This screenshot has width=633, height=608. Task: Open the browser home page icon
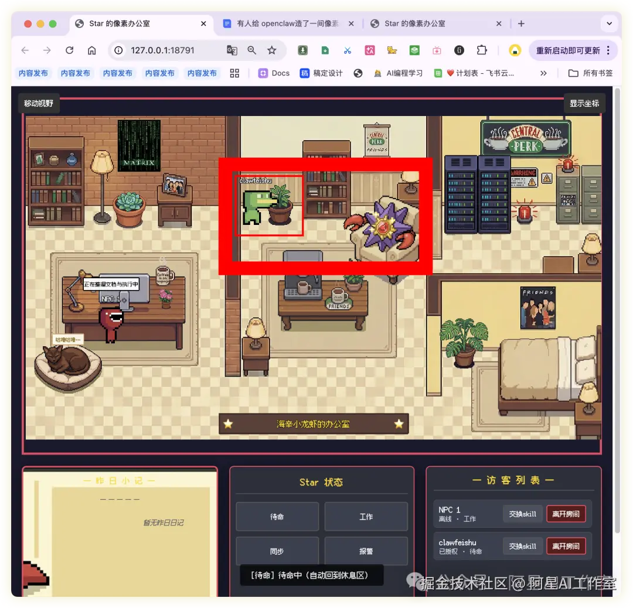(92, 50)
